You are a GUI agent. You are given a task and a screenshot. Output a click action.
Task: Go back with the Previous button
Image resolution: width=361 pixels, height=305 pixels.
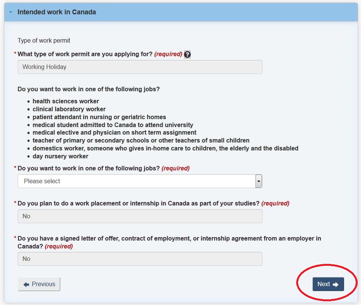(x=39, y=284)
